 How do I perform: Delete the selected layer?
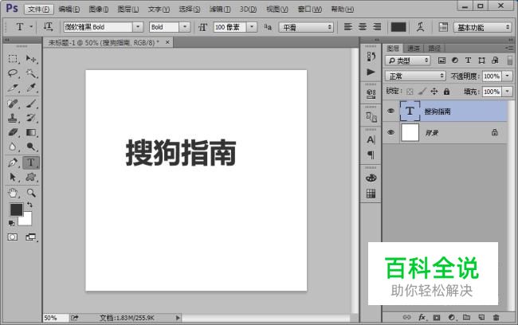(x=496, y=317)
